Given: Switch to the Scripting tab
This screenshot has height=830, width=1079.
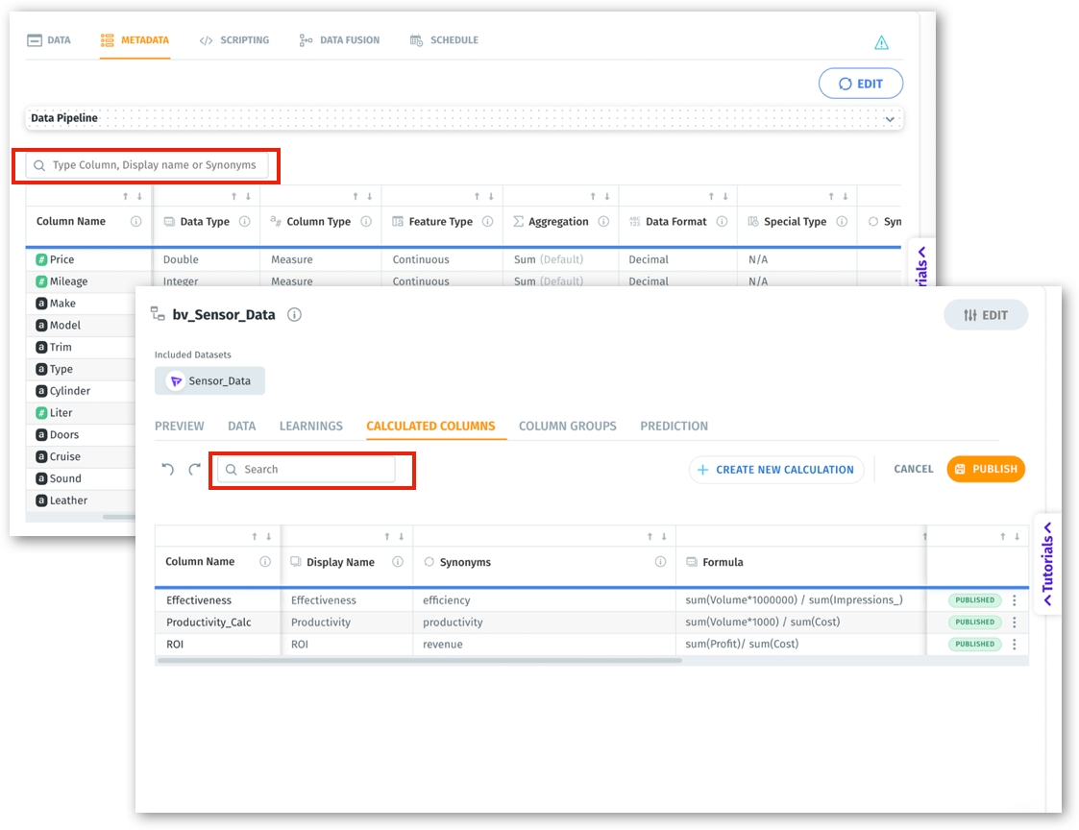Looking at the screenshot, I should click(234, 40).
